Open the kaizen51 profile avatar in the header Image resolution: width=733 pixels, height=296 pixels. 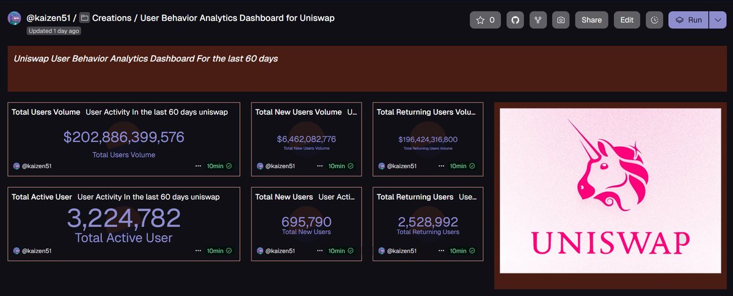point(15,18)
